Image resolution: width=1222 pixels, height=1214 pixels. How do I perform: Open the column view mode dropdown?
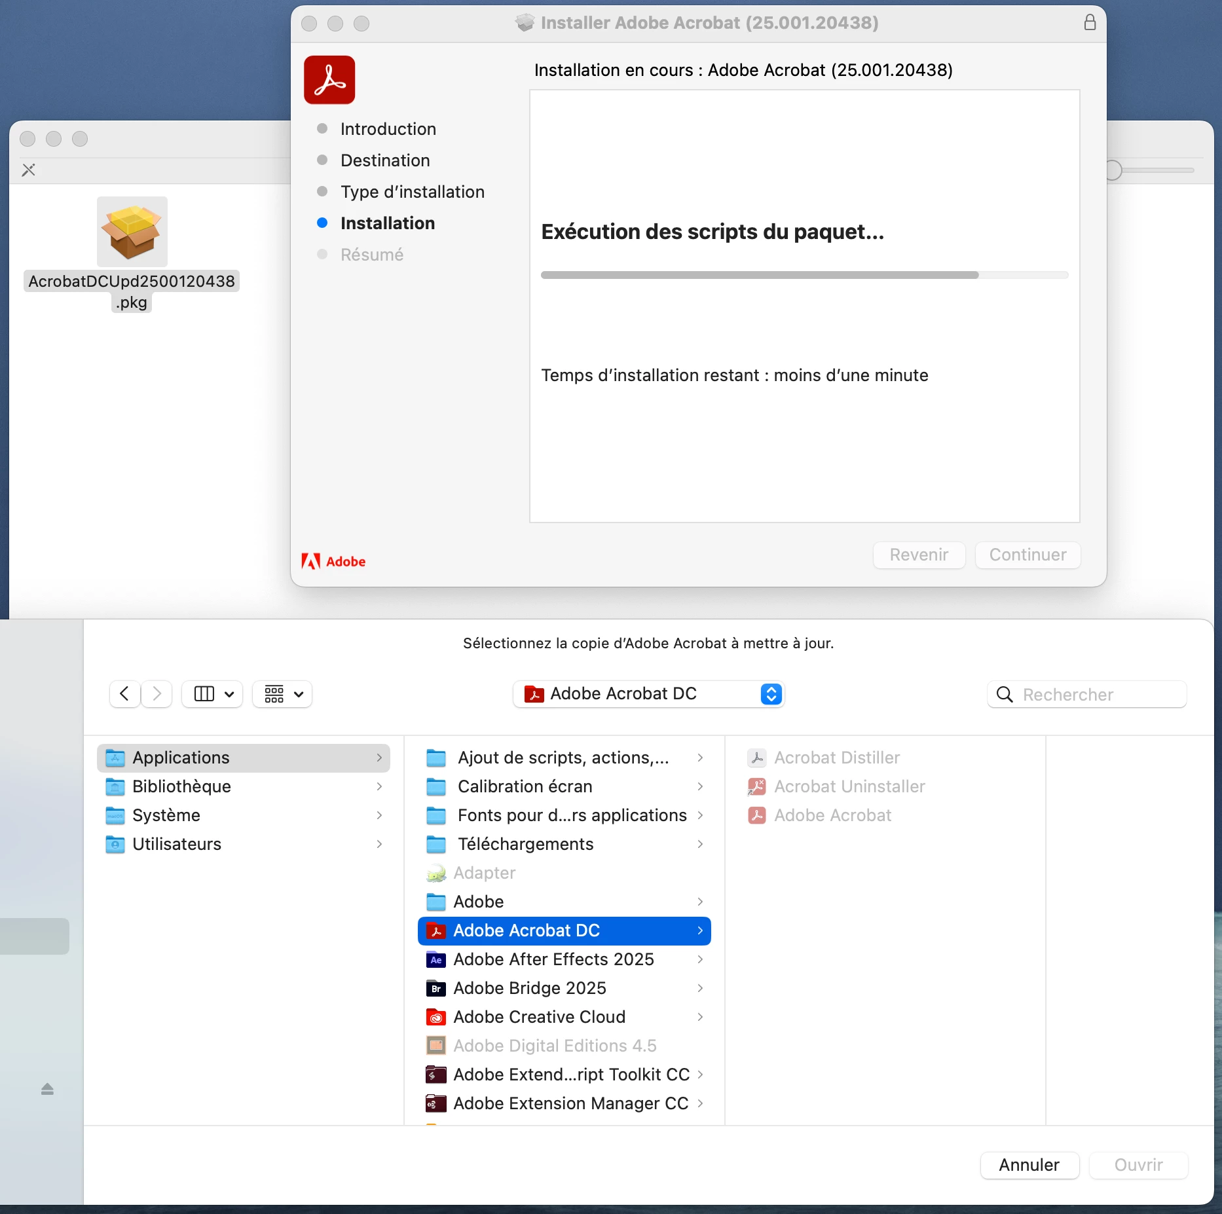click(213, 694)
